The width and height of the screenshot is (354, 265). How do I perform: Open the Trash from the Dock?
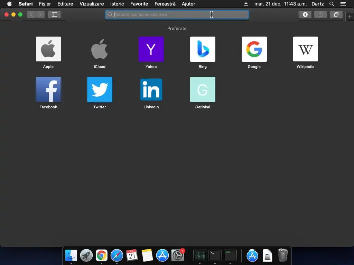pos(282,255)
